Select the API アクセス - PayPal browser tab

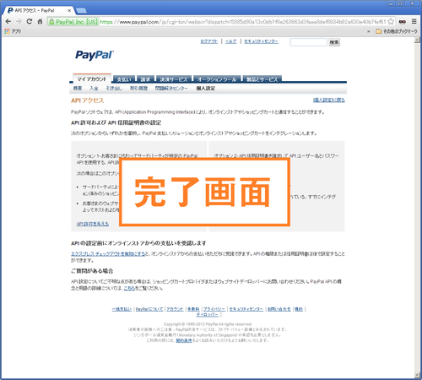click(39, 11)
